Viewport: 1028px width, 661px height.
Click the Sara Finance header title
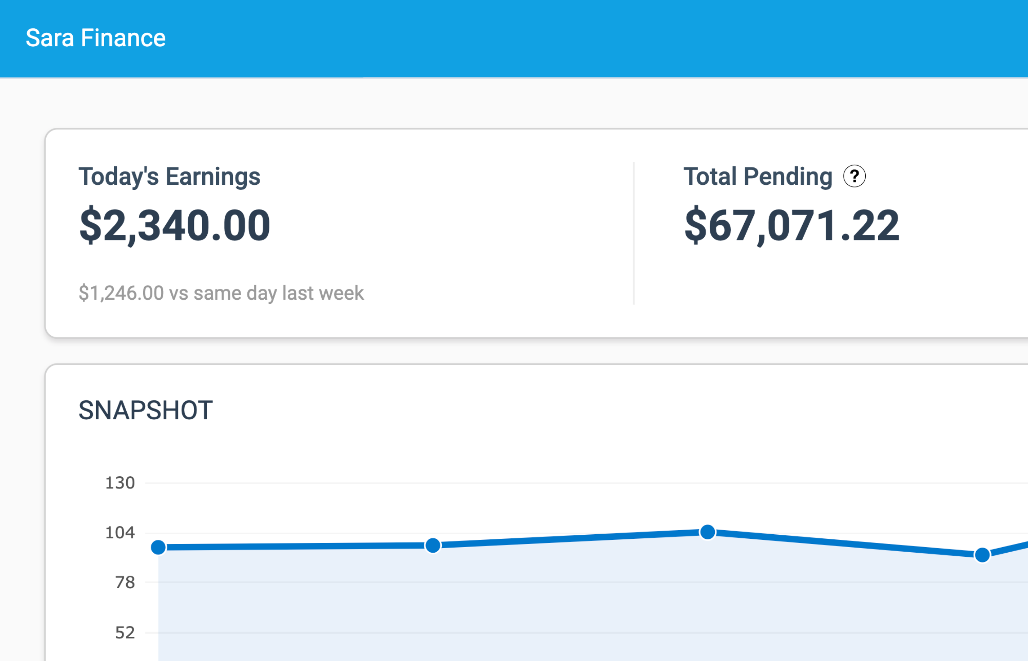point(95,38)
